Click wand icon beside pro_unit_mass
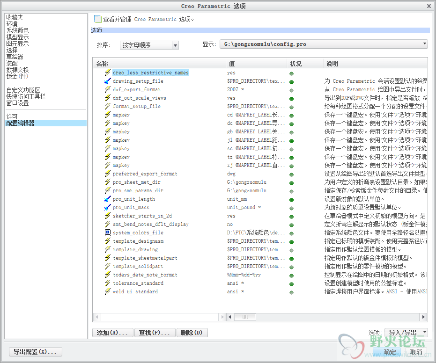Image resolution: width=436 pixels, height=363 pixels. pos(108,207)
